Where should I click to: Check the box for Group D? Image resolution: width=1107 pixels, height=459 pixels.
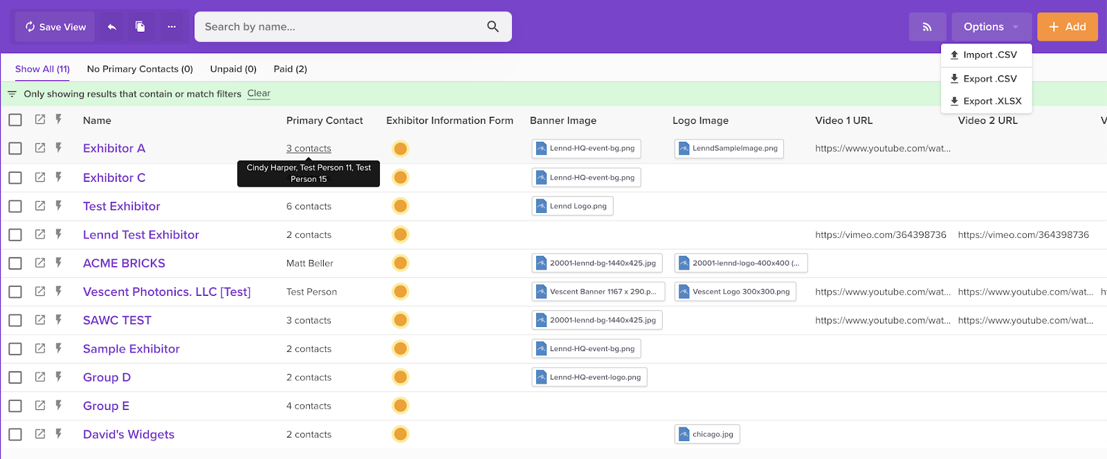point(15,377)
